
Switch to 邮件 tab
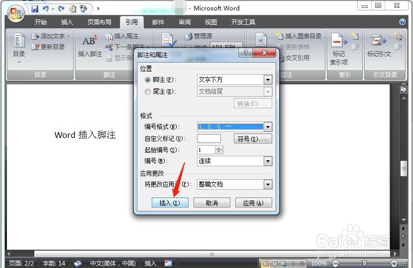tap(158, 22)
